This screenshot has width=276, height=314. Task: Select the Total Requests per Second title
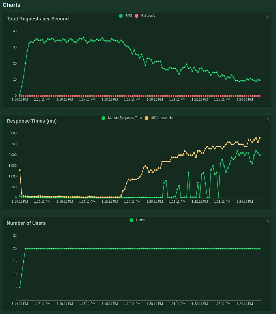click(x=38, y=19)
